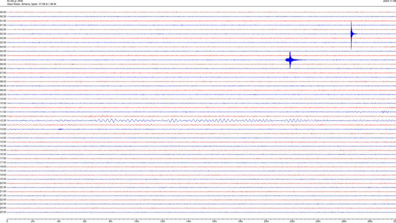Click the 12:30 time label
Screen dimensions: 396x223
pyautogui.click(x=3, y=121)
